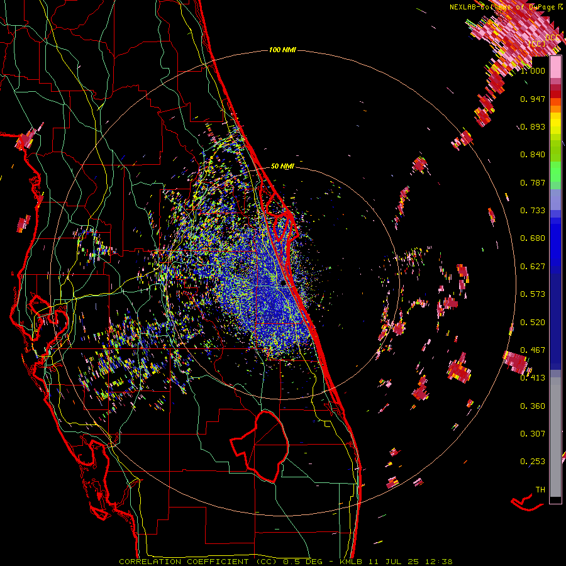Click the 0.573 scale label

pyautogui.click(x=533, y=294)
